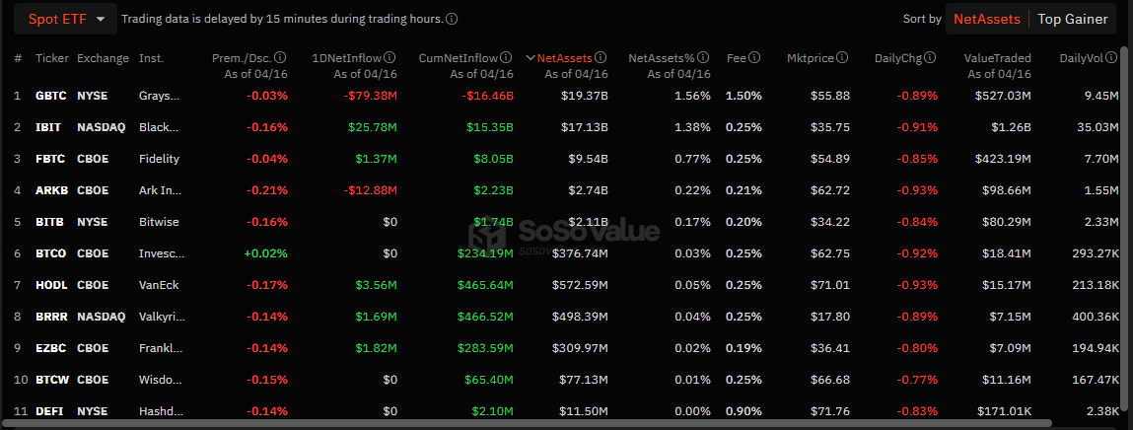Screen dimensions: 1133x430
Task: Select the BRRR ticker
Action: tap(51, 317)
